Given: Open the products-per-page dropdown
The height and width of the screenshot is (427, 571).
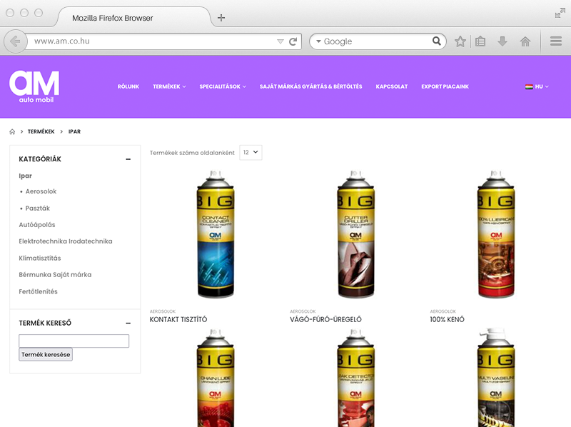Looking at the screenshot, I should click(251, 152).
